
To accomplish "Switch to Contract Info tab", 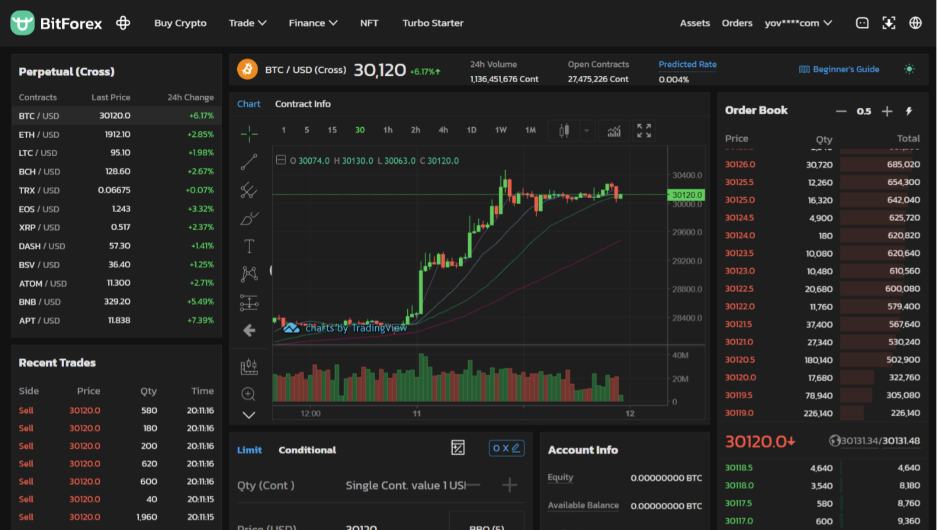I will click(303, 104).
